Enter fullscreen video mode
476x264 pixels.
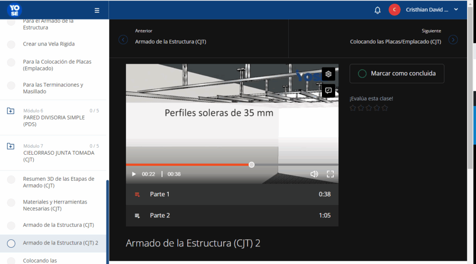(x=330, y=174)
